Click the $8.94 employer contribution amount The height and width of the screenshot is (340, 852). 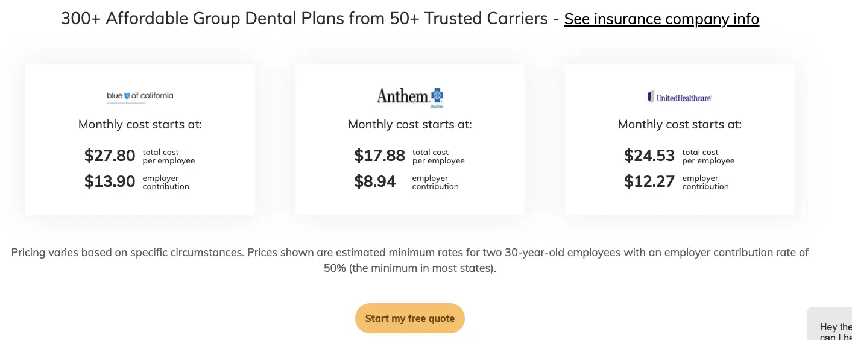coord(375,181)
